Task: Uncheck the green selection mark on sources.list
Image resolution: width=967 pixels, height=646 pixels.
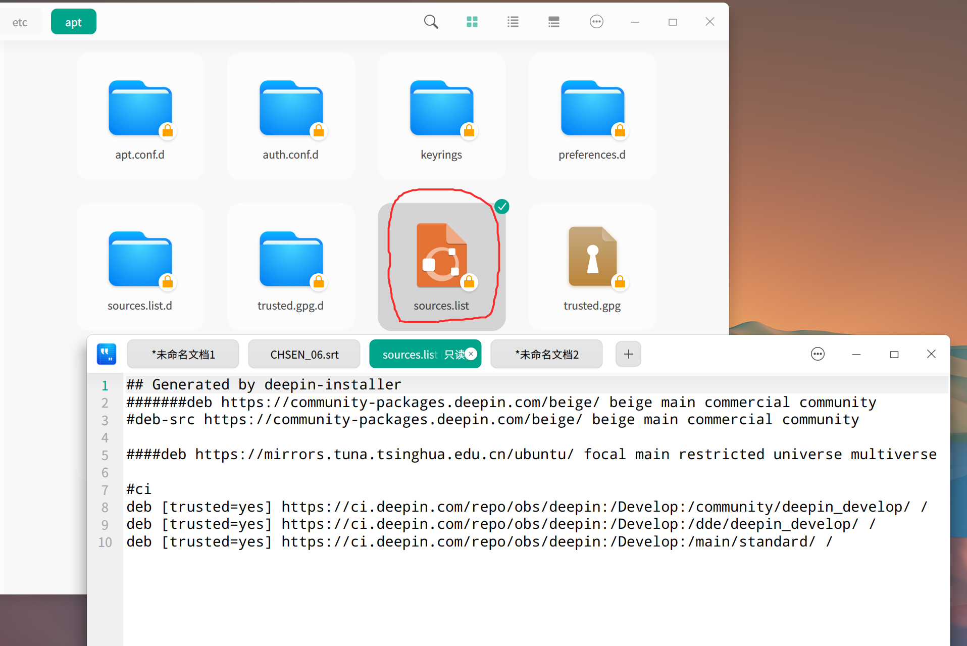Action: point(502,207)
